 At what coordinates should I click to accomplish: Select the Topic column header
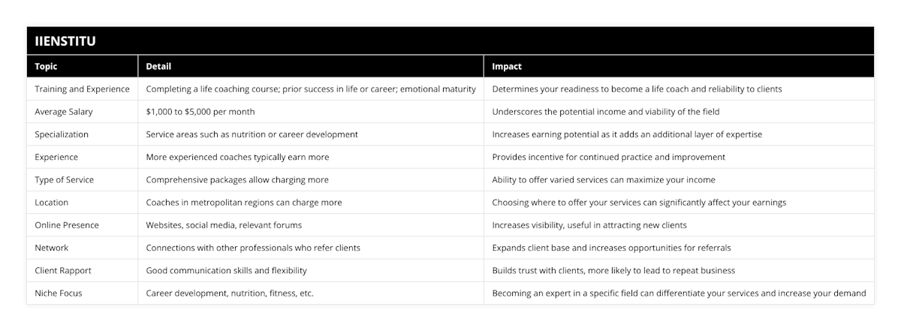[47, 66]
